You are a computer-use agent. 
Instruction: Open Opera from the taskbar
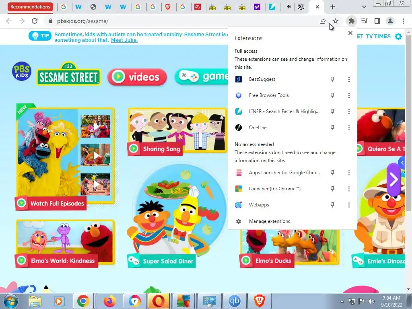(x=159, y=301)
